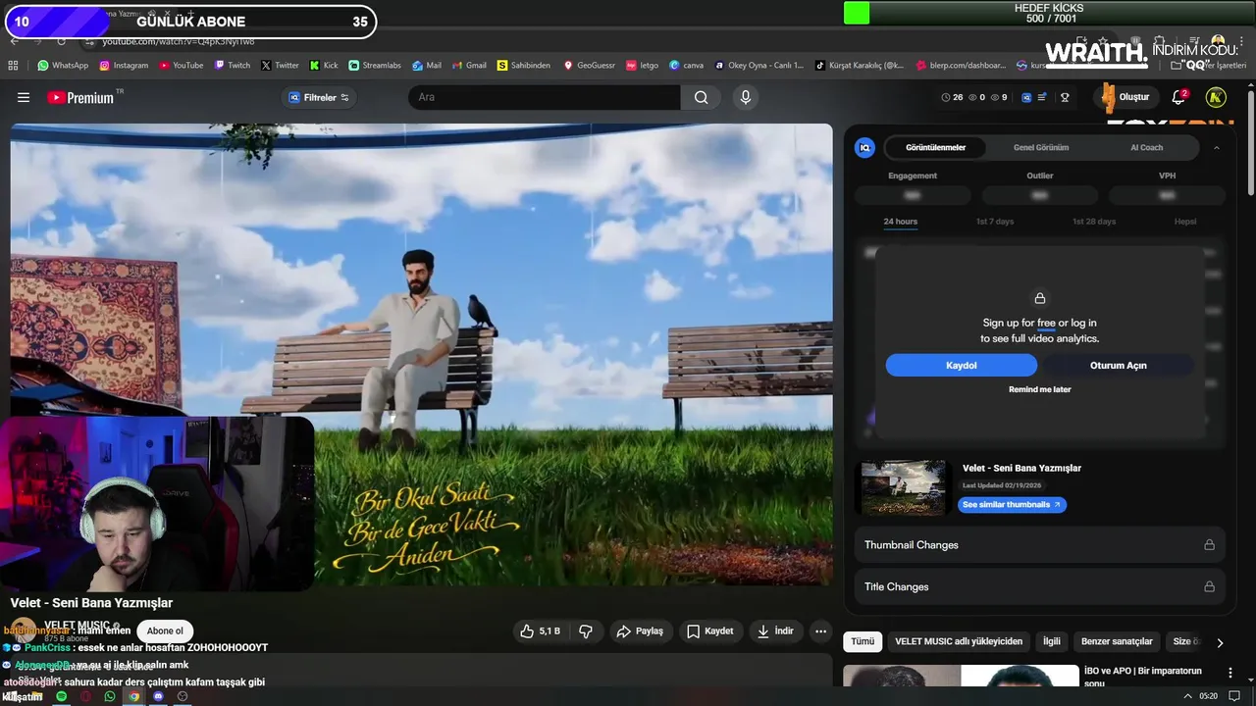Select the Tümü chip

[x=863, y=641]
